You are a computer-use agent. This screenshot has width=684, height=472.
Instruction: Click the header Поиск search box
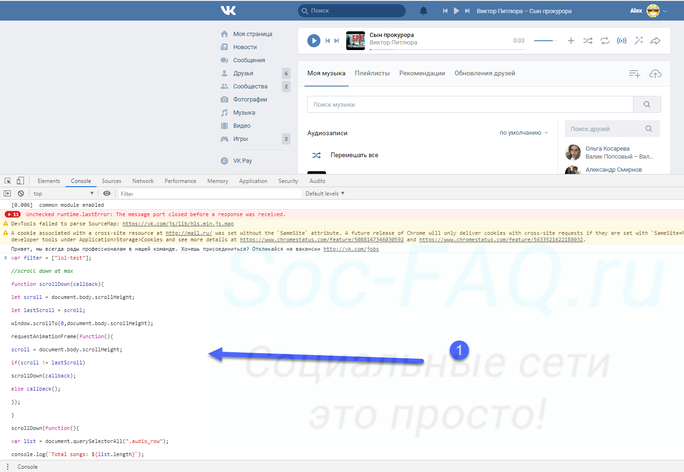tap(352, 11)
